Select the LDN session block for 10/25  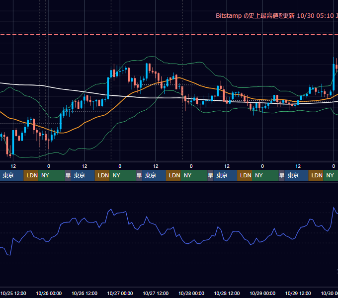(31, 175)
